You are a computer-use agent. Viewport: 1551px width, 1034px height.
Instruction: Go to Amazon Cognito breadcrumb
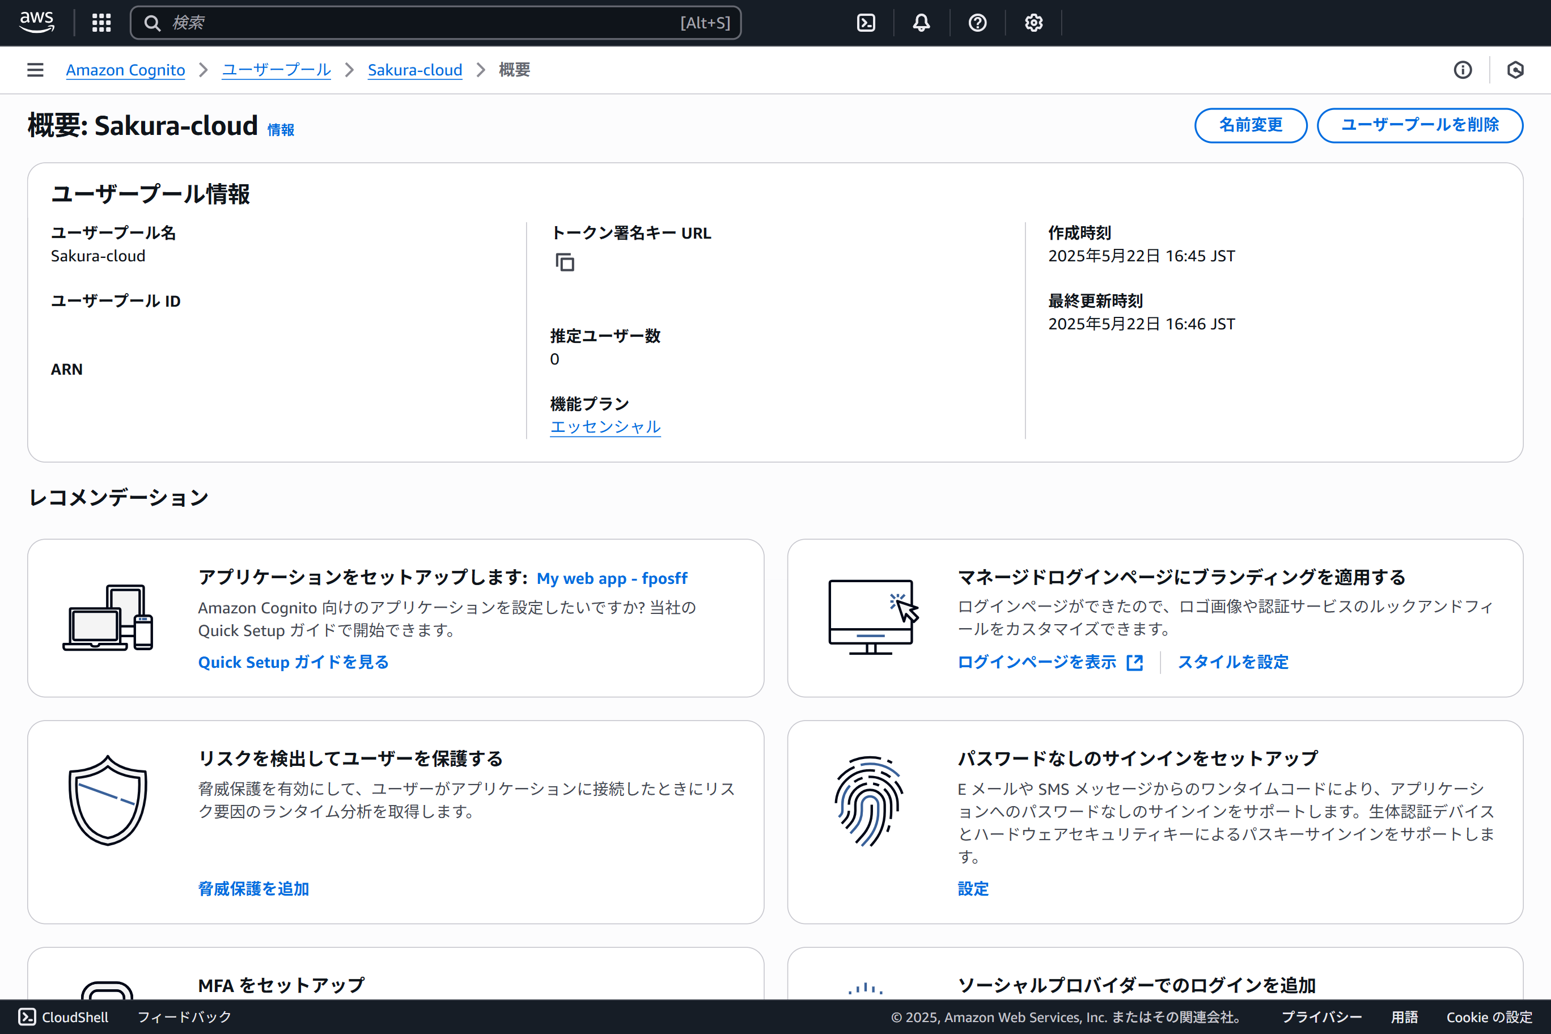[x=125, y=70]
